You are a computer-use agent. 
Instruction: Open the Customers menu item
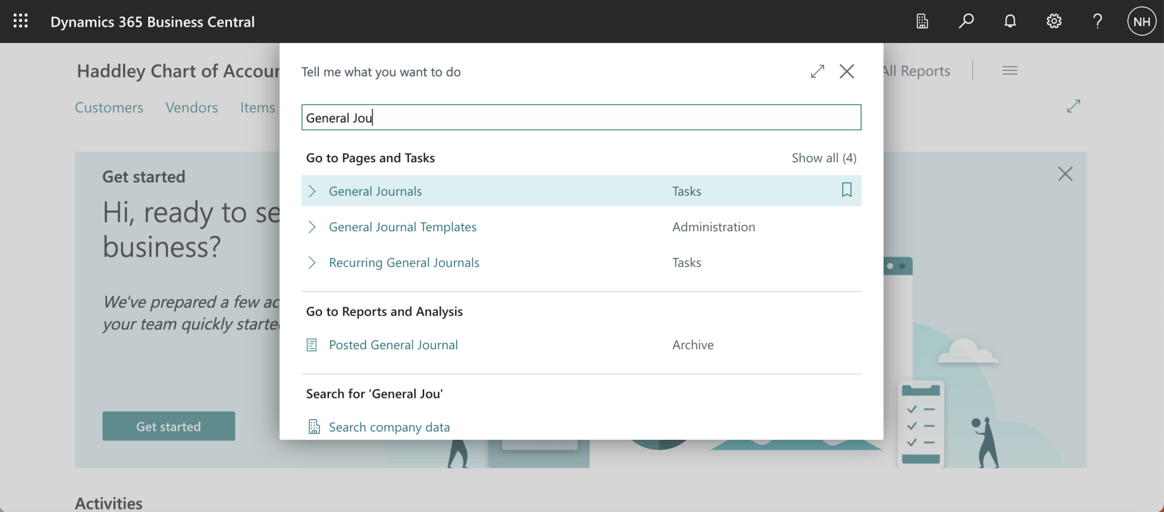[109, 108]
